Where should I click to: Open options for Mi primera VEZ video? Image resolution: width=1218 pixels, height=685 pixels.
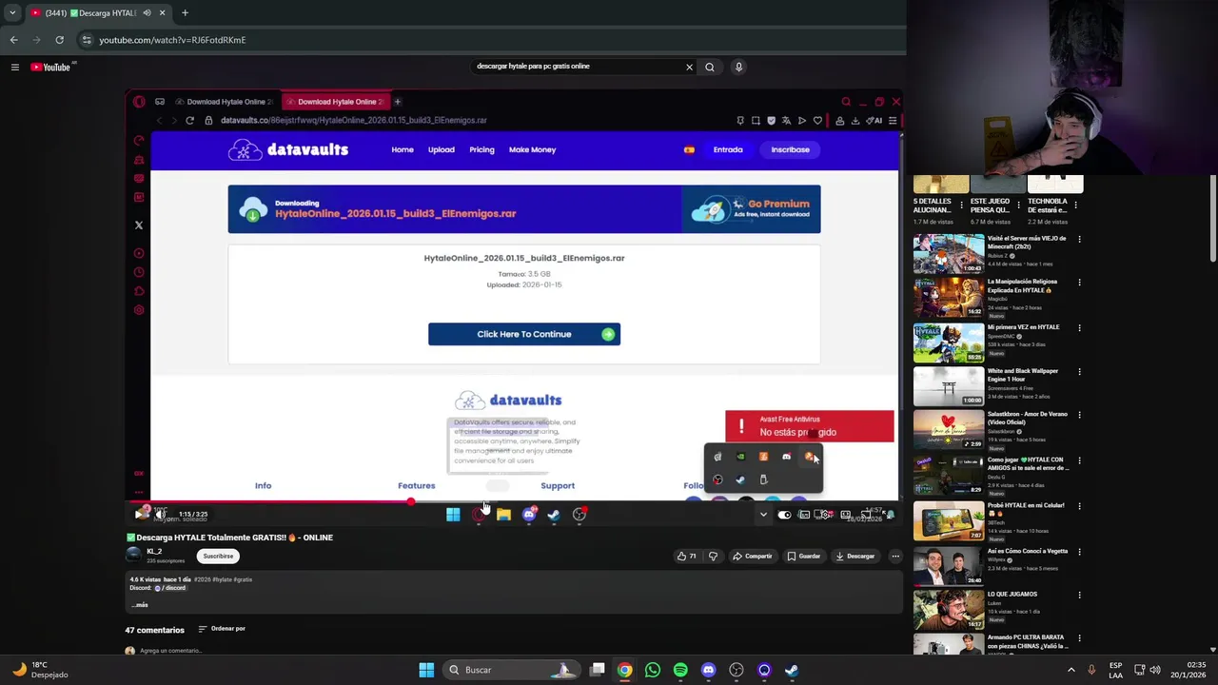pyautogui.click(x=1079, y=327)
